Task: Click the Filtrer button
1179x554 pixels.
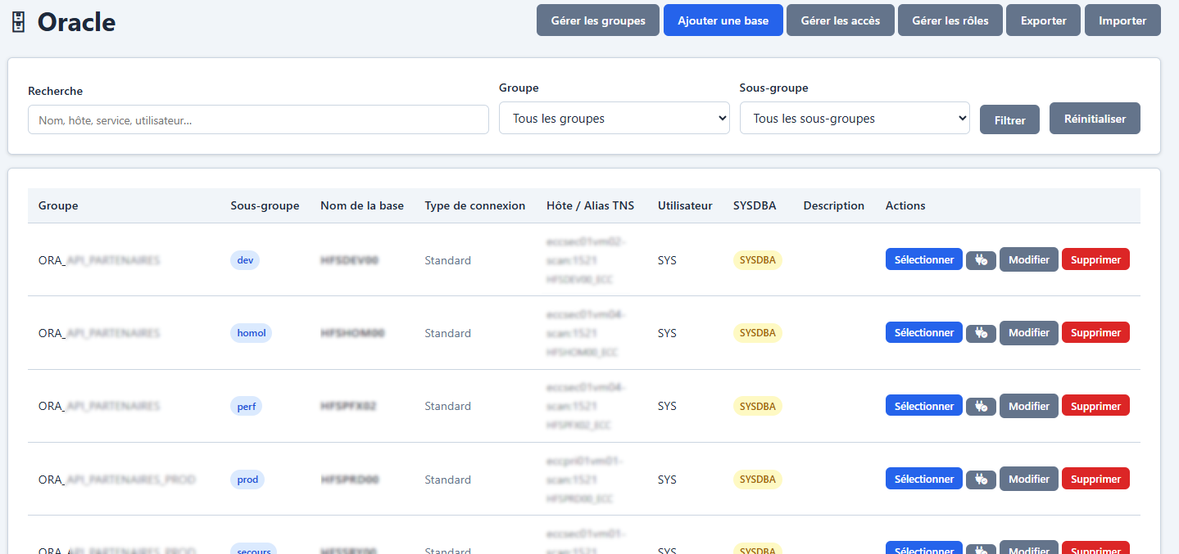Action: coord(1010,119)
